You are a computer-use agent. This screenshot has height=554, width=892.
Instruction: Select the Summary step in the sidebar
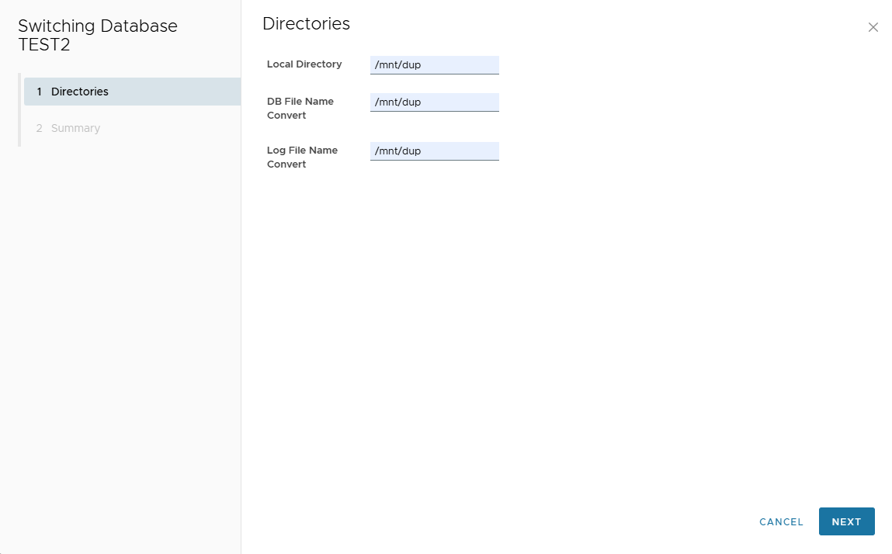(75, 127)
